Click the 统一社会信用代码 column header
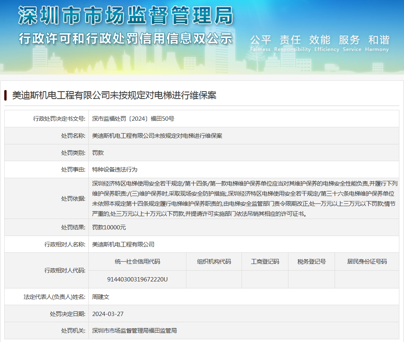The image size is (404, 342). (137, 262)
